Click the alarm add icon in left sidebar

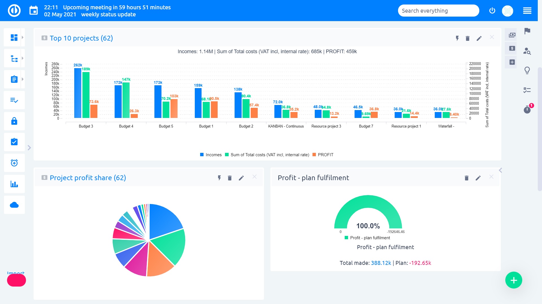pyautogui.click(x=14, y=163)
